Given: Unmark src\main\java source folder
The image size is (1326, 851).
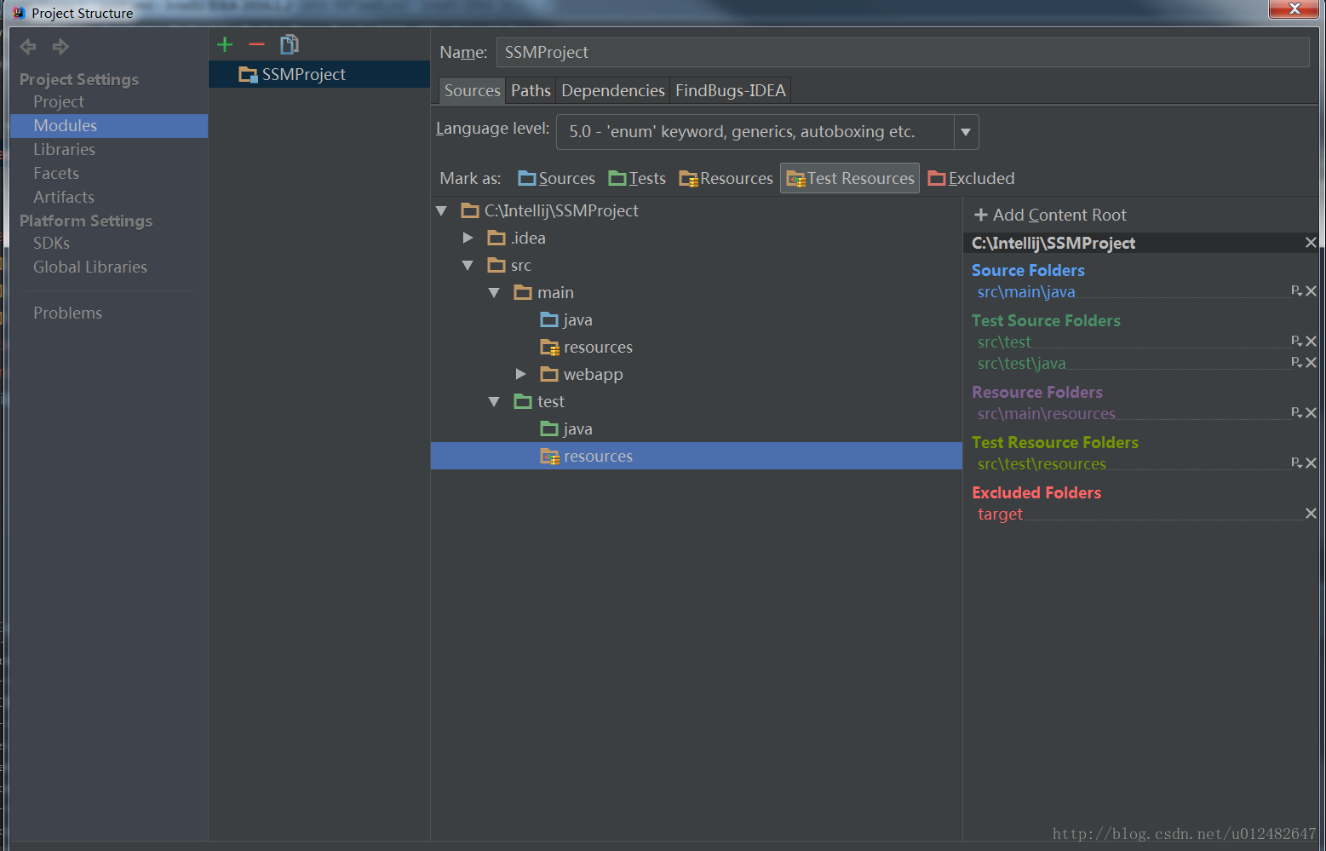Looking at the screenshot, I should [x=1312, y=291].
